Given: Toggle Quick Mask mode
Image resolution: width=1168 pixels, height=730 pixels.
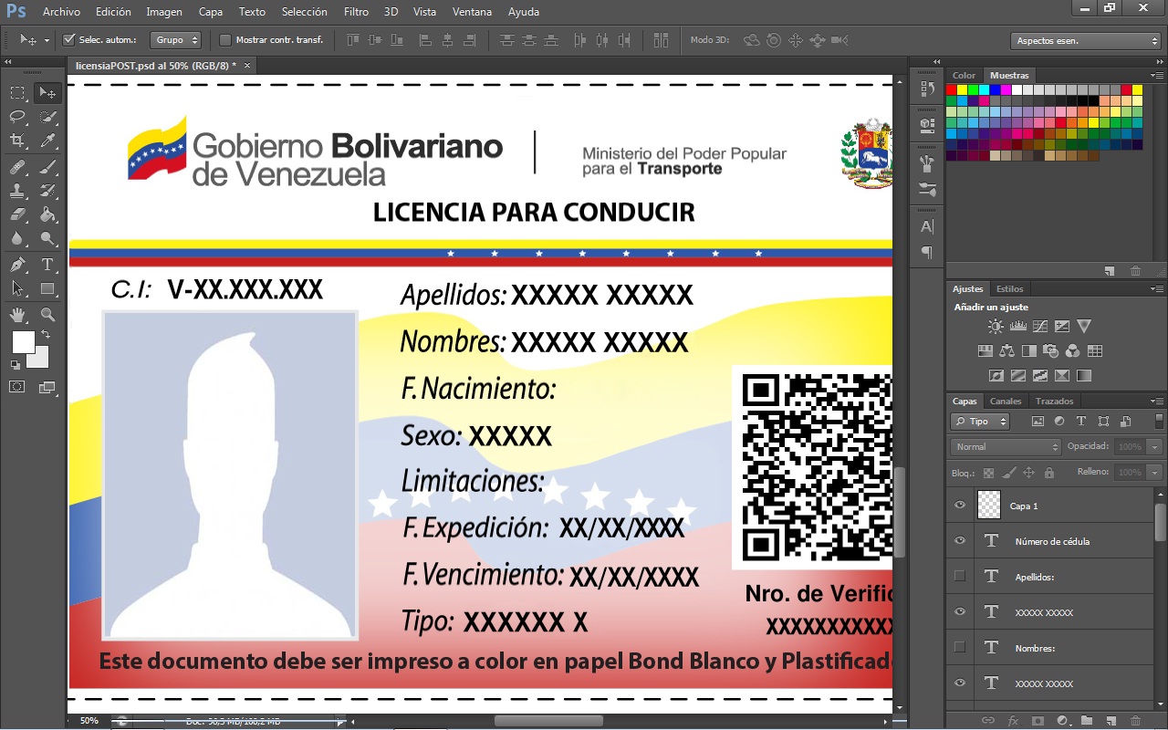Looking at the screenshot, I should point(17,387).
